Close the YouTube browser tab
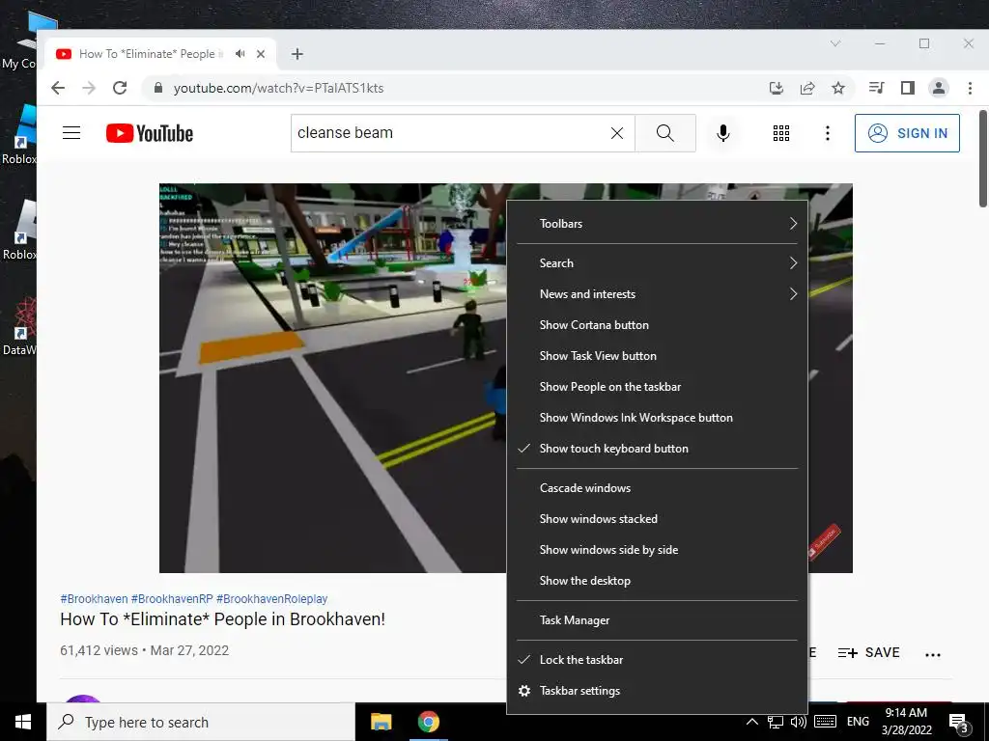This screenshot has height=741, width=989. [x=261, y=54]
